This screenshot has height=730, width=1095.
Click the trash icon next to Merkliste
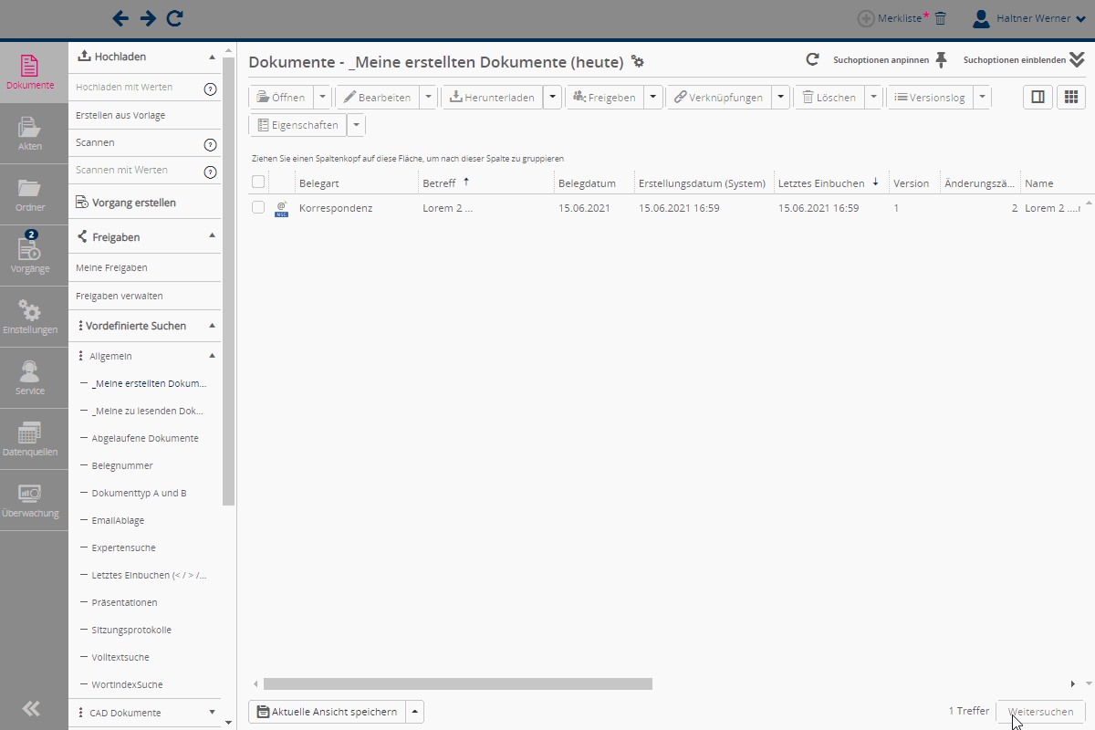click(941, 18)
